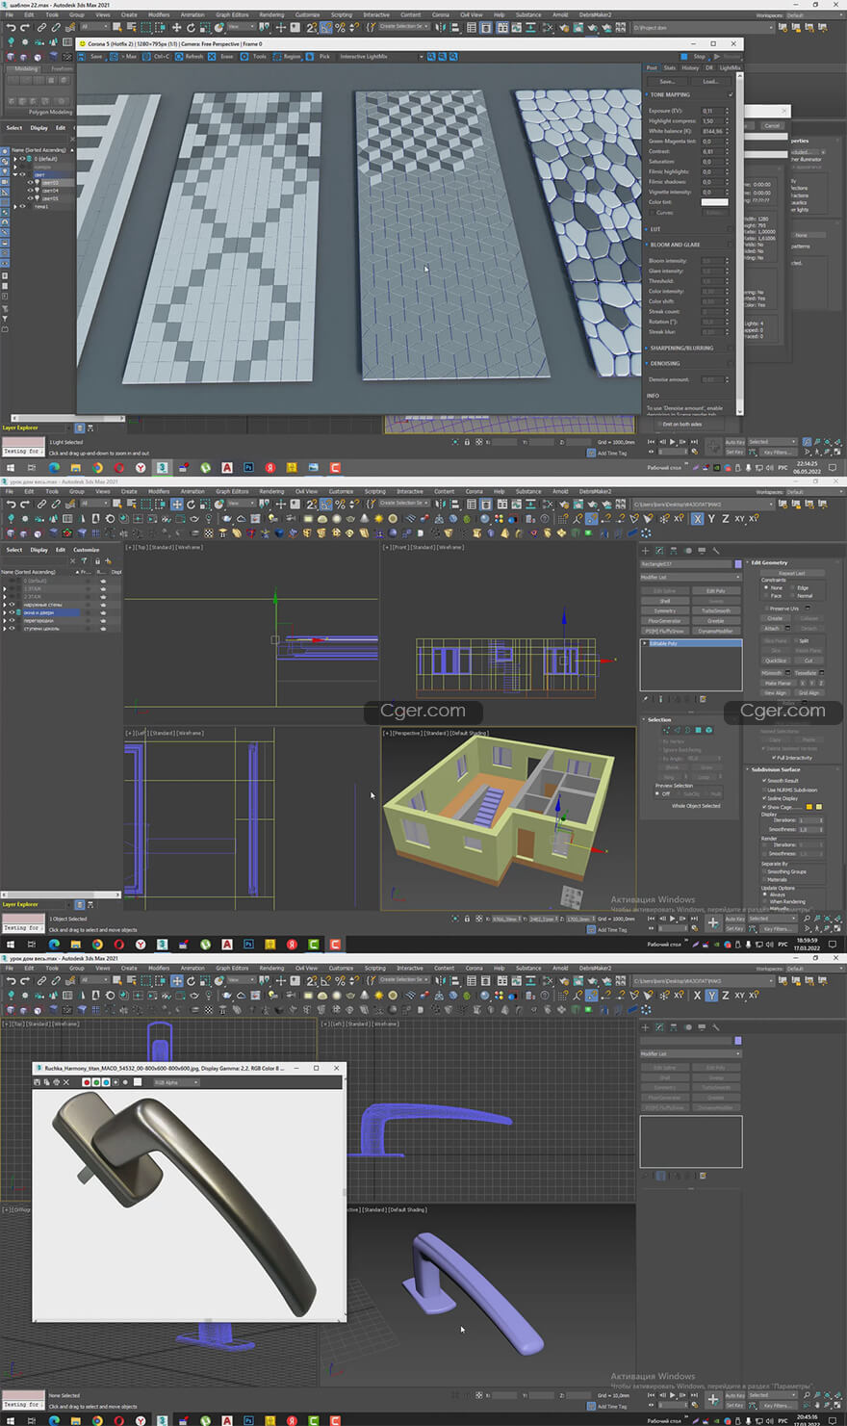Click Zoom viewport tool in house scene window
This screenshot has width=847, height=1426.
[x=807, y=918]
